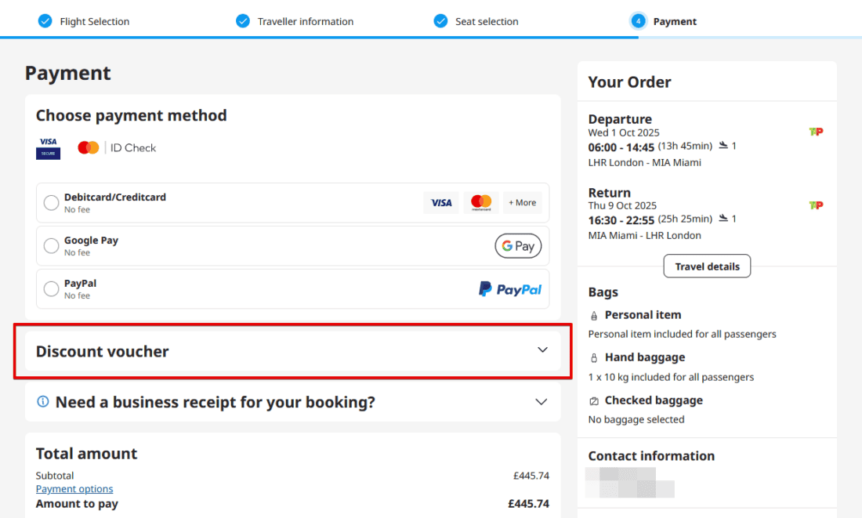The image size is (862, 518).
Task: Click the Mastercard ID Check logo
Action: [117, 147]
